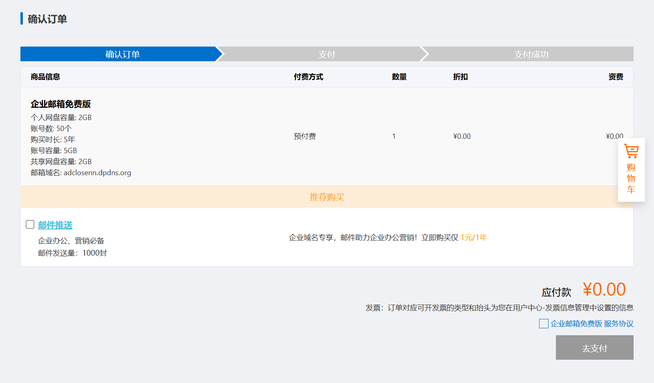Click the large ¥0.00 payable total

[x=604, y=289]
